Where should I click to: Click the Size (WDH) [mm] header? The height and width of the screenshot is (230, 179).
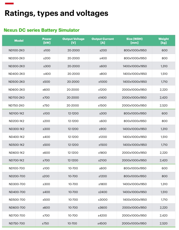coord(134,41)
